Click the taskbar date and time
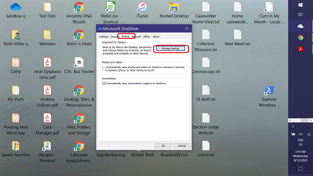Image resolution: width=313 pixels, height=176 pixels. (300, 155)
